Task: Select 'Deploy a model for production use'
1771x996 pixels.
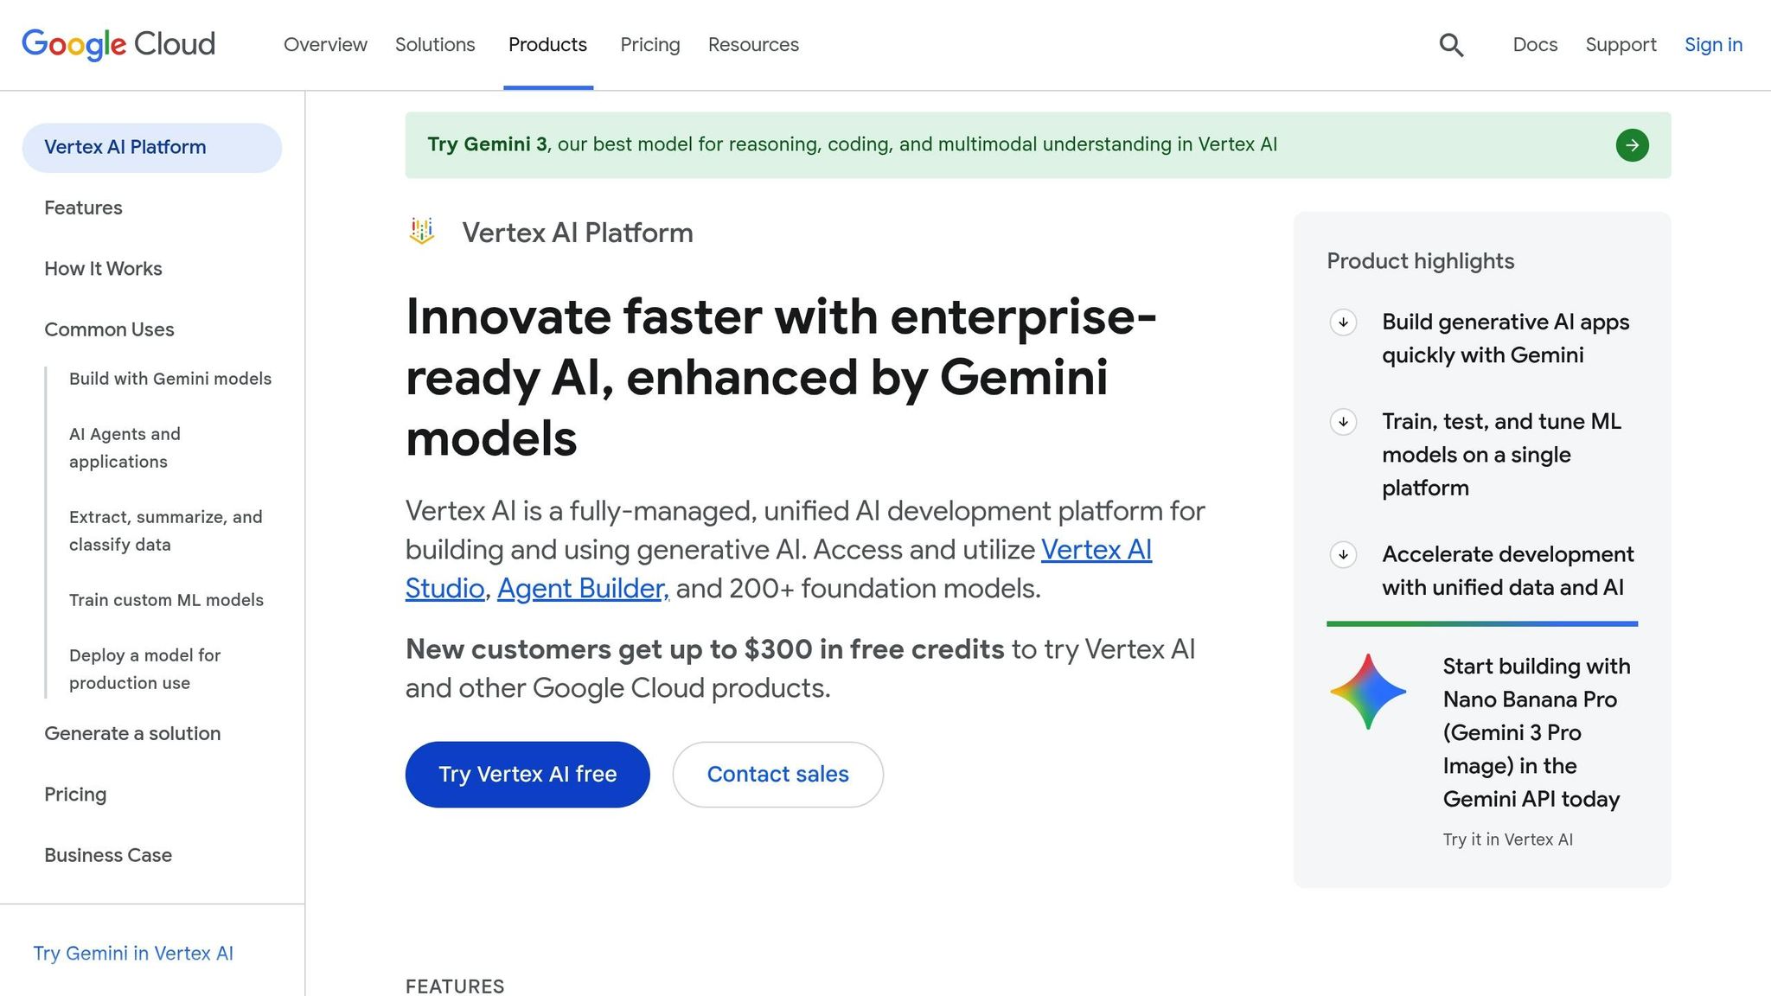Action: (144, 668)
